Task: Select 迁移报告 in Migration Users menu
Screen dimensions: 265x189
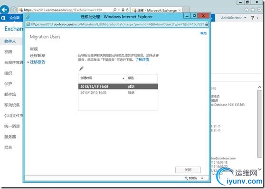Action: tap(38, 62)
